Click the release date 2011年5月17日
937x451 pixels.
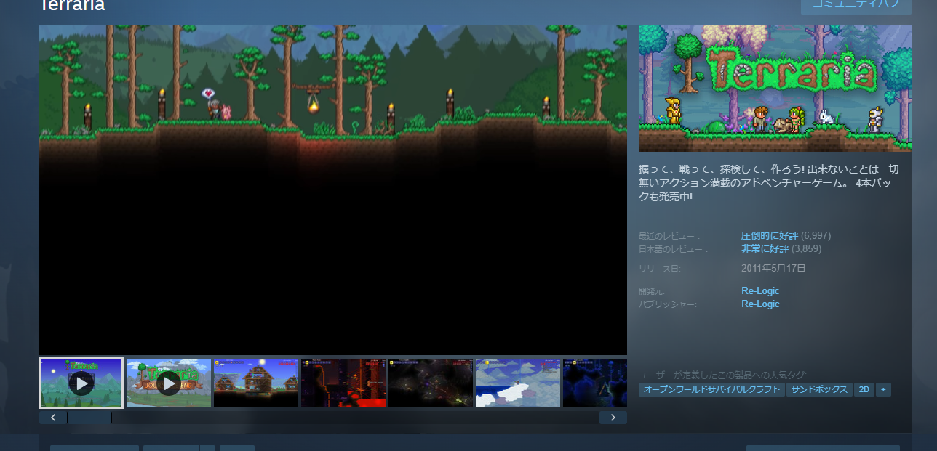tap(773, 269)
